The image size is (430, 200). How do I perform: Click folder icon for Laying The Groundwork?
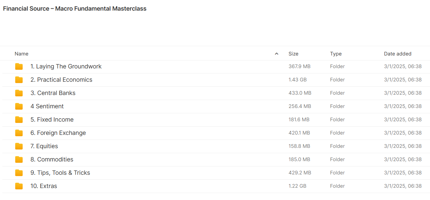19,66
